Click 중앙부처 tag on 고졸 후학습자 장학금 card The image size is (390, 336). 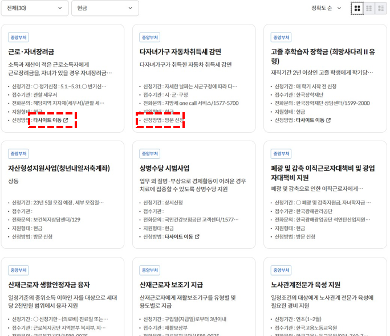(x=281, y=38)
